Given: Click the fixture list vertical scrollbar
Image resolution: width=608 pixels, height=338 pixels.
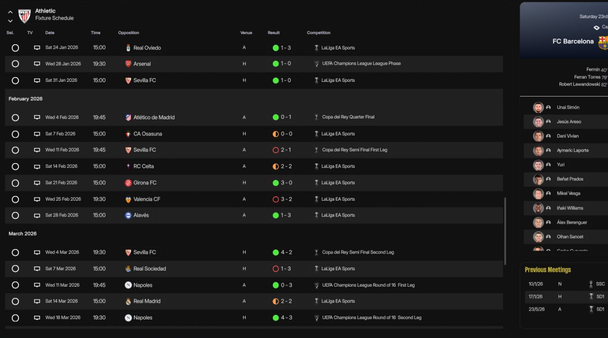Looking at the screenshot, I should coord(504,231).
